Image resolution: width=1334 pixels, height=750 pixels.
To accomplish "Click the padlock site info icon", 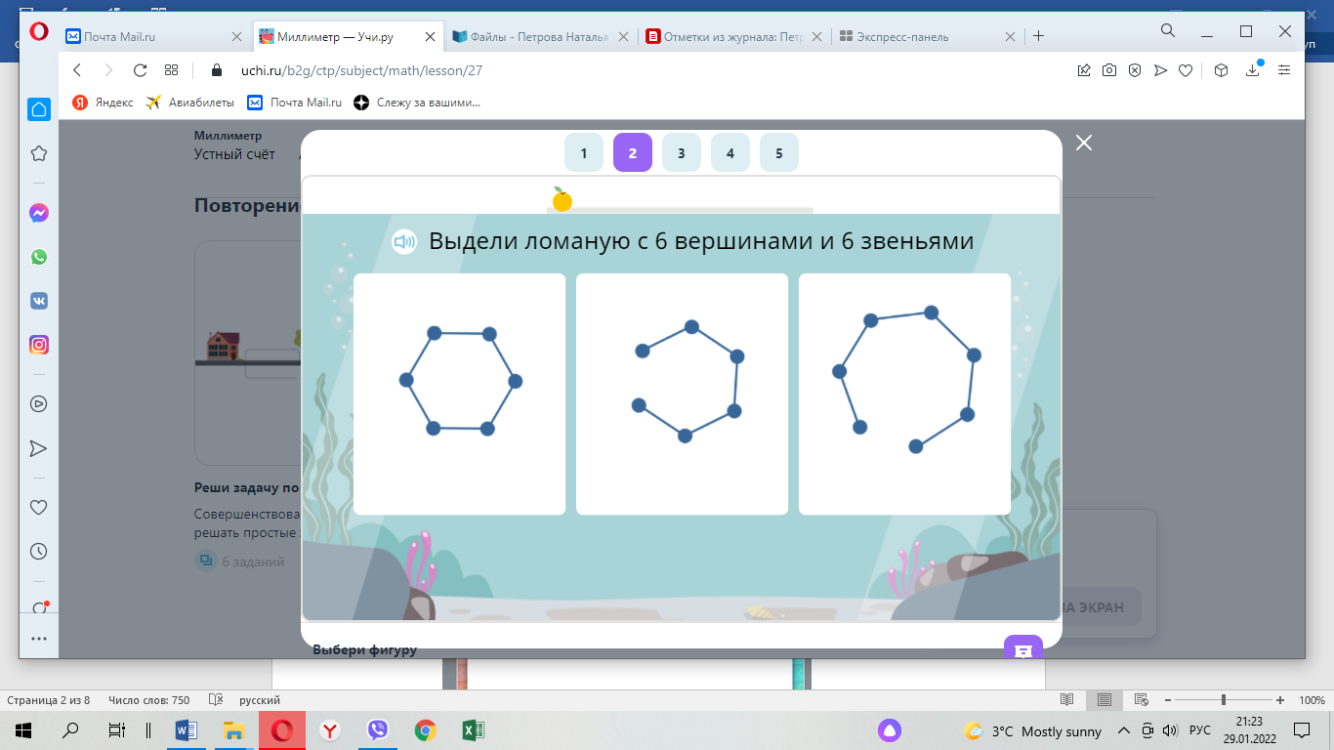I will click(218, 70).
